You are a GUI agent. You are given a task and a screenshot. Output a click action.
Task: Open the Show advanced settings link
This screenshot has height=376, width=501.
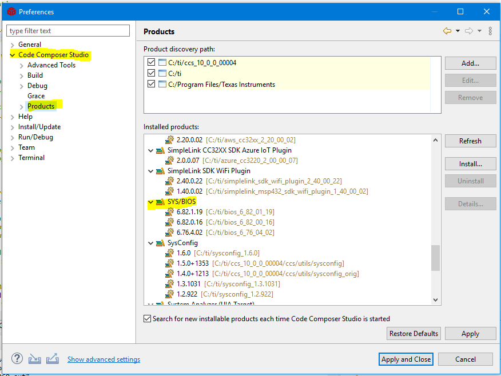[x=104, y=359]
